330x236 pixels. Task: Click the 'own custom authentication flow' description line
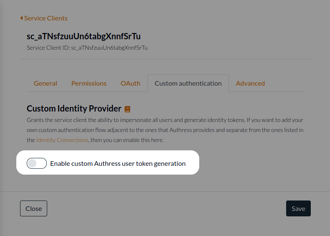[x=165, y=130]
